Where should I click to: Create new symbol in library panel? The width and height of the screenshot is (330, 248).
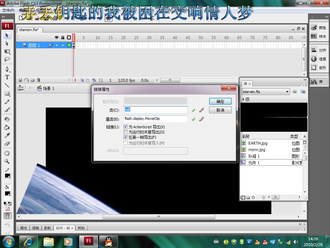pos(243,198)
